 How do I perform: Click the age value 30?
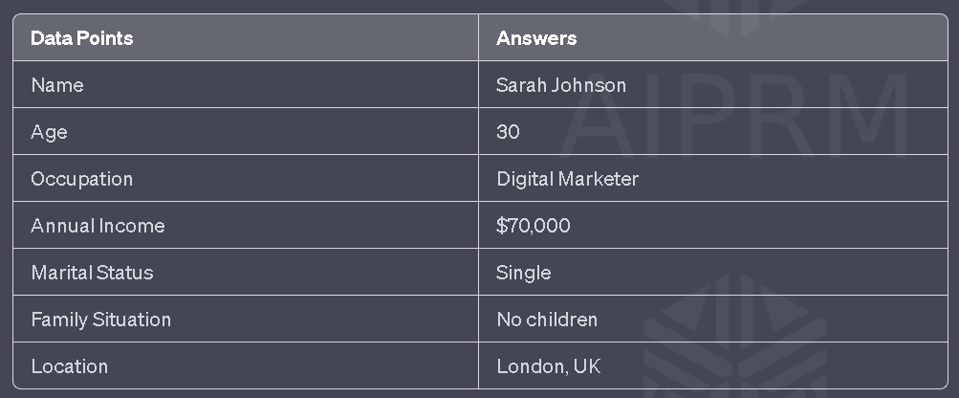tap(508, 132)
